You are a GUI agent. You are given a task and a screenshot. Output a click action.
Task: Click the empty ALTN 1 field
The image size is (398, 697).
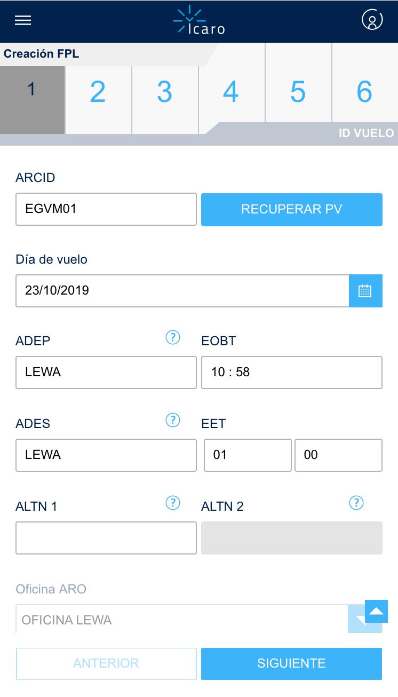pyautogui.click(x=106, y=538)
